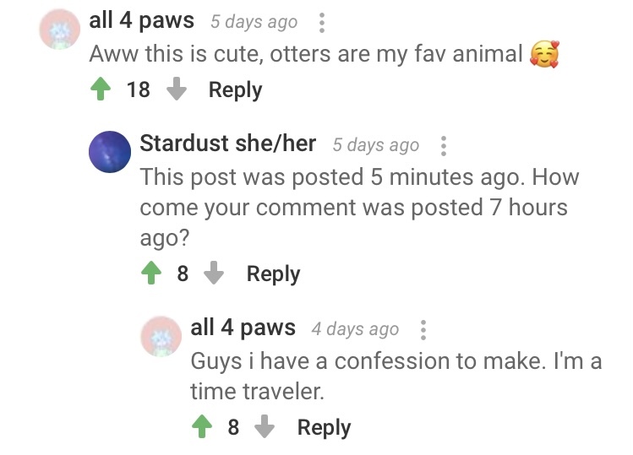Downvote the time traveler confession comment
This screenshot has width=633, height=455.
coord(265,427)
